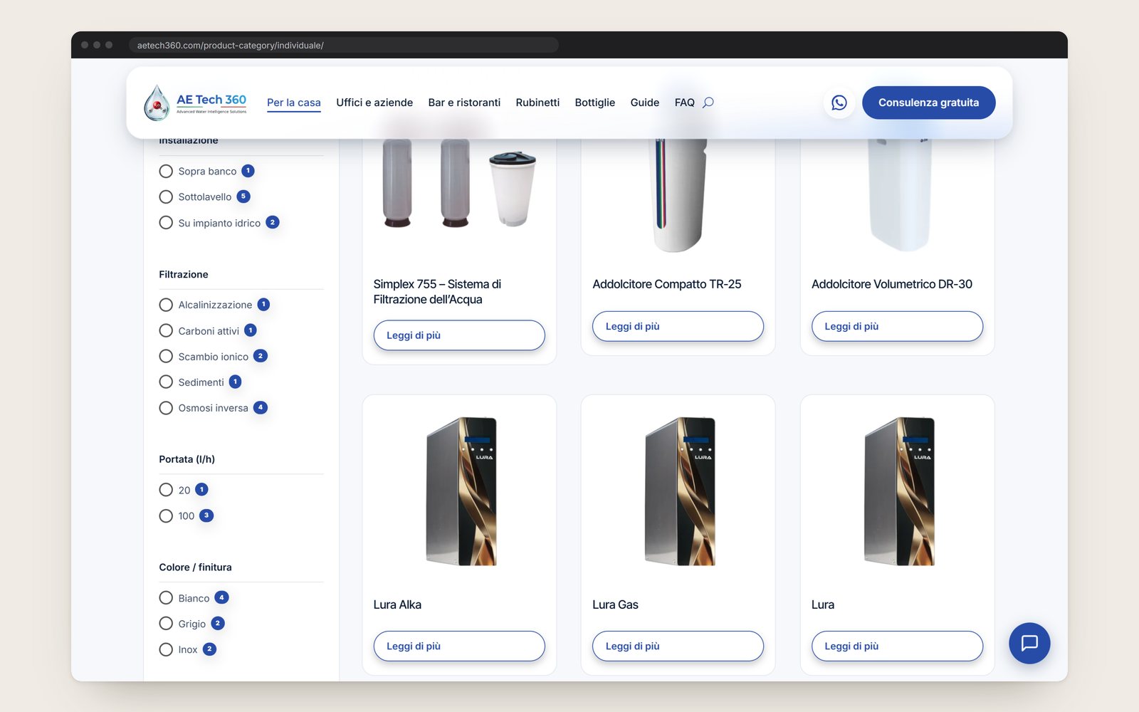Click Consulenza gratuita button
1139x712 pixels.
[928, 103]
